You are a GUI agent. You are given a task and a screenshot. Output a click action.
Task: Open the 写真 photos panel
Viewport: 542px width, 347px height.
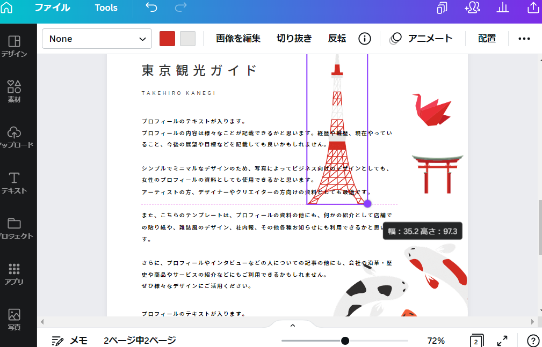click(x=14, y=320)
